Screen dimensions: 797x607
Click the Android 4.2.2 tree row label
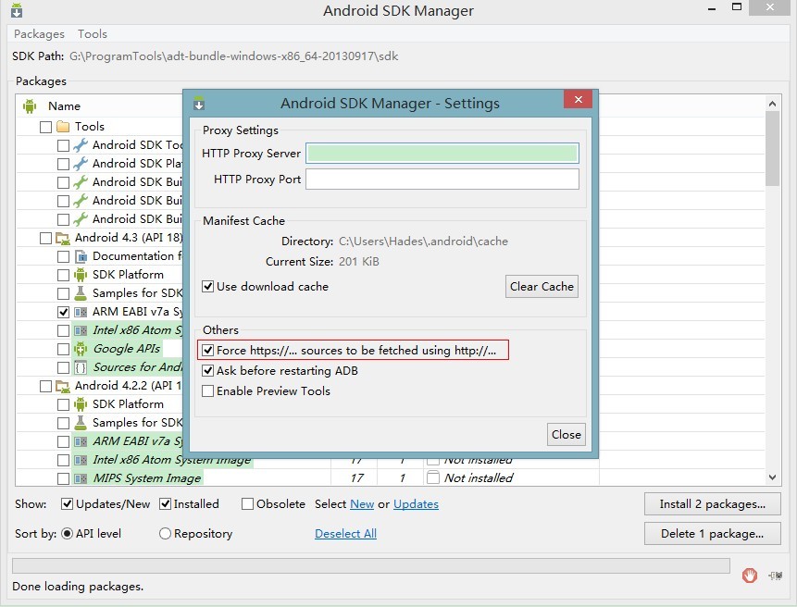click(x=128, y=386)
